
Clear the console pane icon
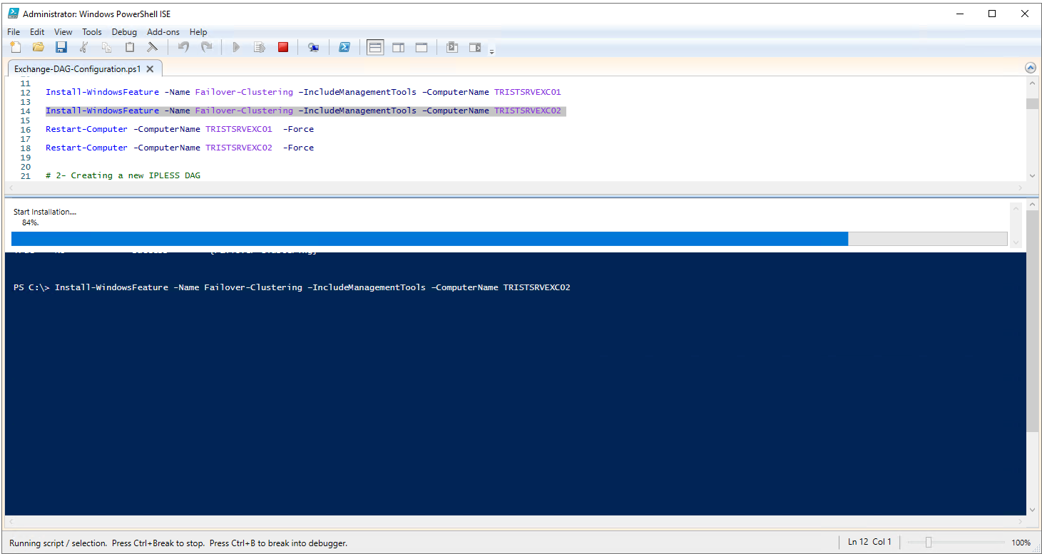point(152,47)
